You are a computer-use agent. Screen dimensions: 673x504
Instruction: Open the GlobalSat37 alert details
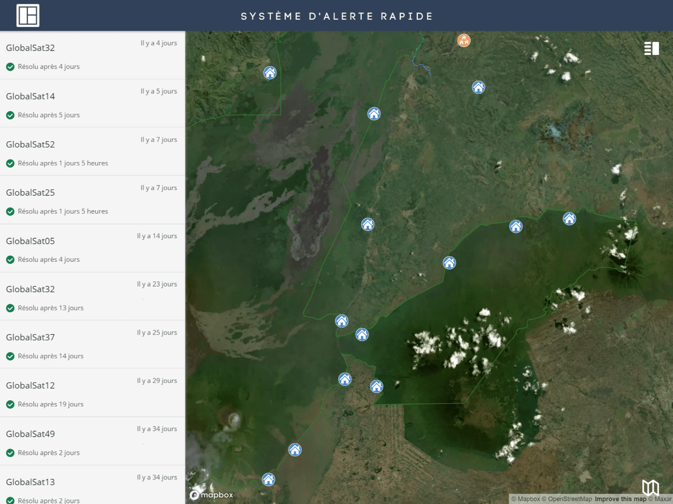point(30,337)
